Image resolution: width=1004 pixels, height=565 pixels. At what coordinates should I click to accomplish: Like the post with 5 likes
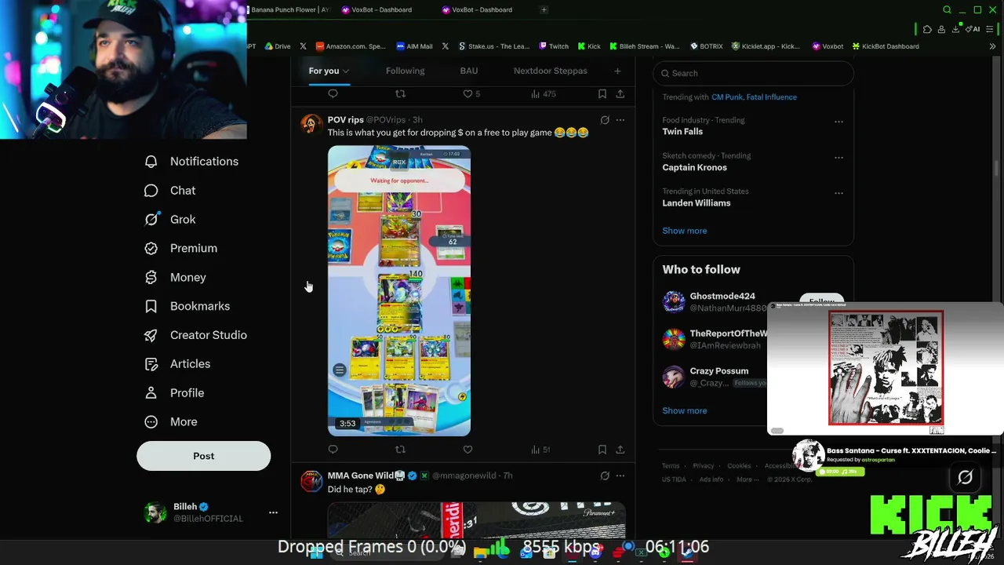(x=471, y=94)
